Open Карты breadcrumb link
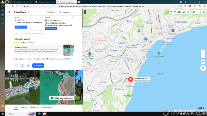Screen dimensions: 207x116 (x=16, y=34)
